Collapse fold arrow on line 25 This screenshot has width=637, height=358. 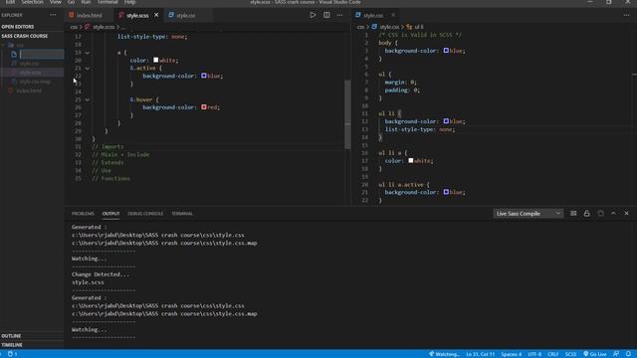point(87,99)
